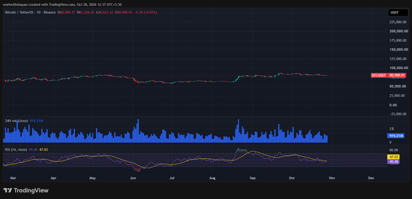
Task: Click the Aug date label on time axis
Action: [212, 178]
